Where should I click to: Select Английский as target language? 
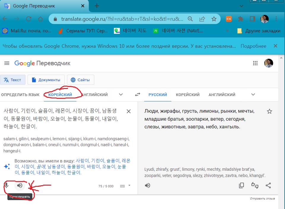[222, 95]
